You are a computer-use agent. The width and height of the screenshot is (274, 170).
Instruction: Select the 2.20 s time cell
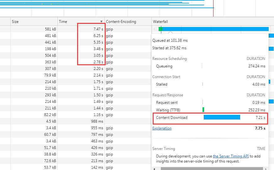coord(81,69)
